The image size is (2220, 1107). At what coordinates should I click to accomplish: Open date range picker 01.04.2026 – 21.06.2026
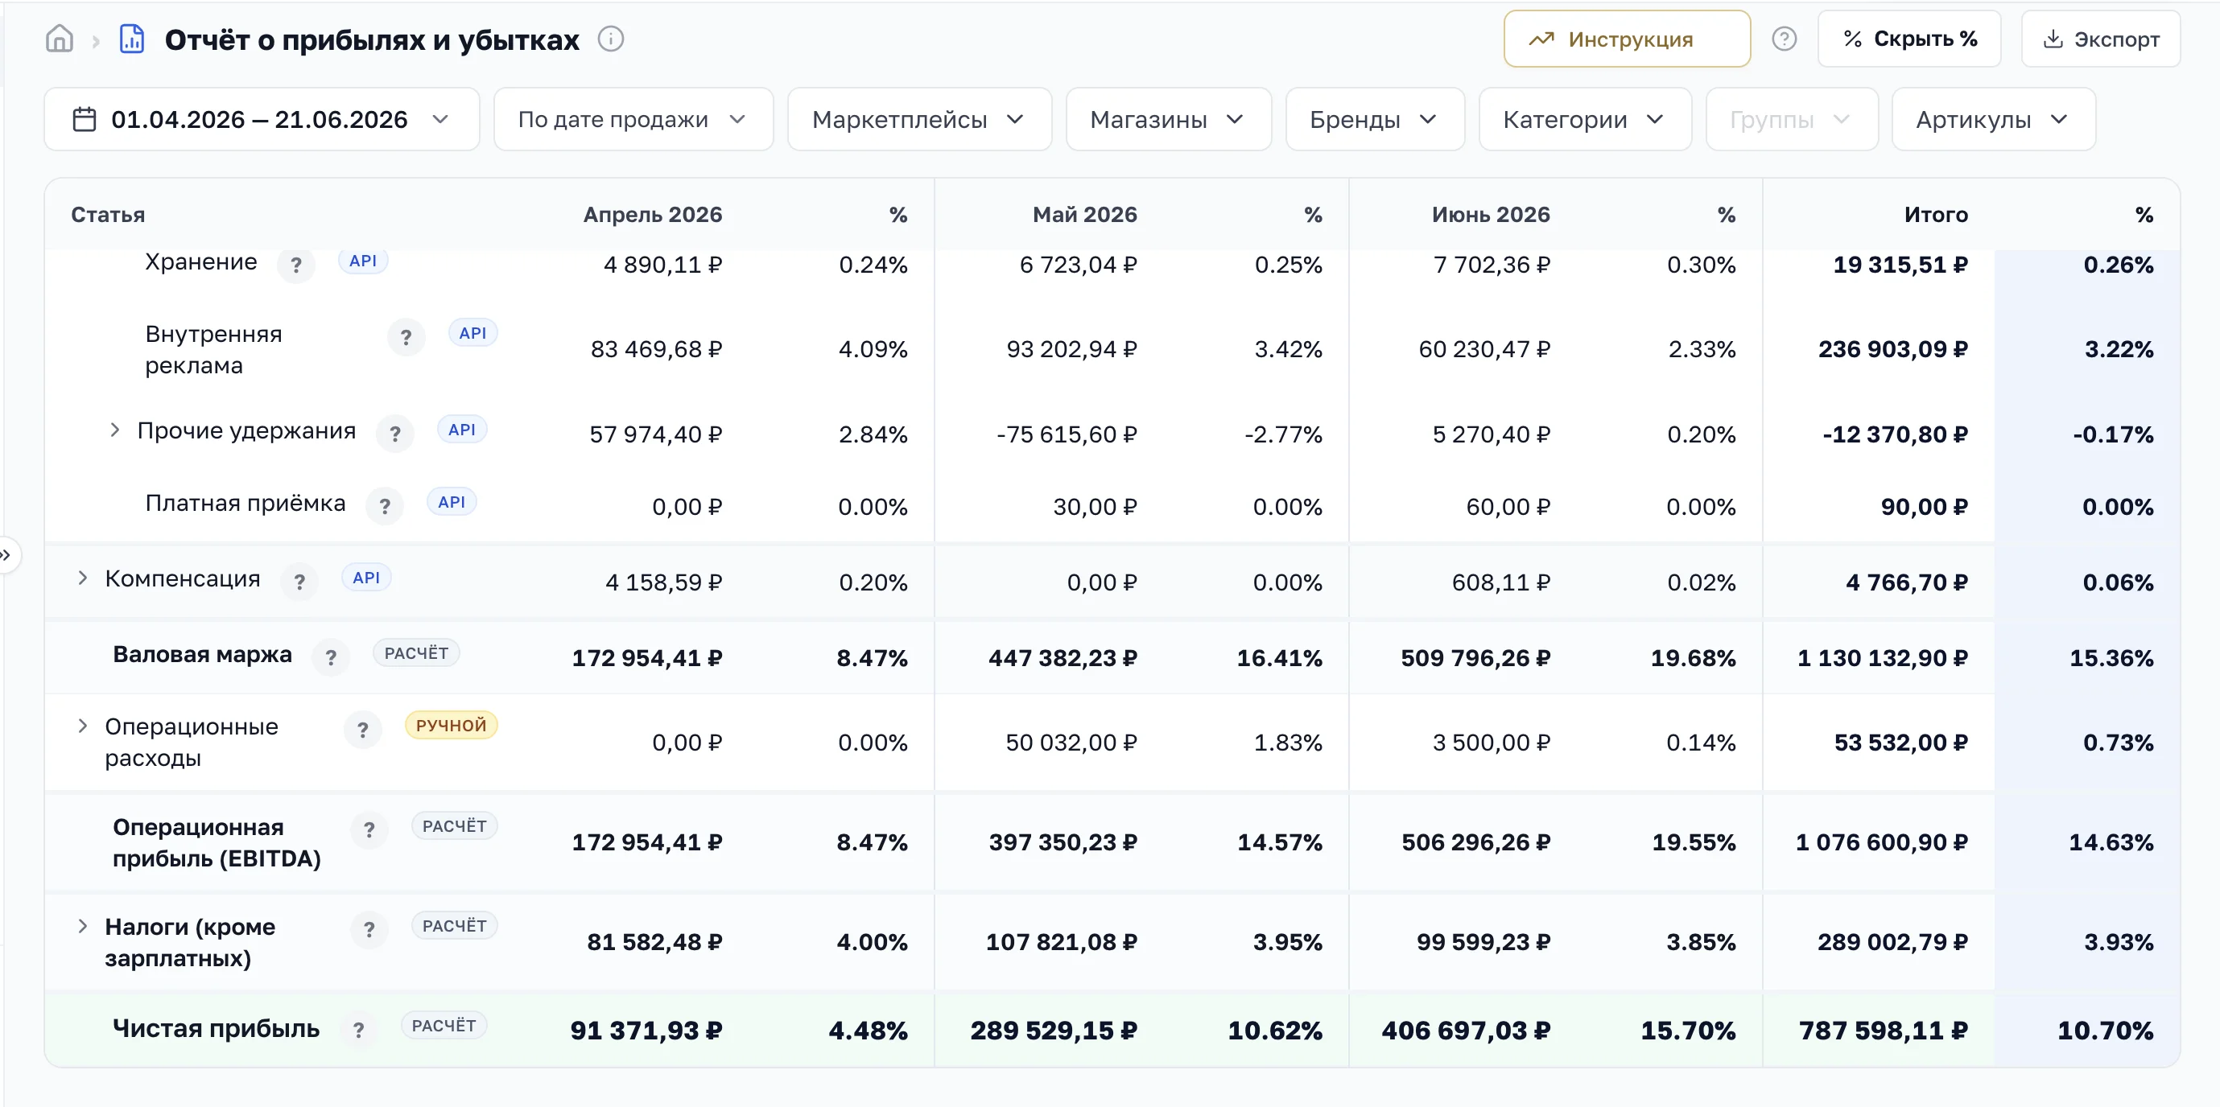point(262,119)
